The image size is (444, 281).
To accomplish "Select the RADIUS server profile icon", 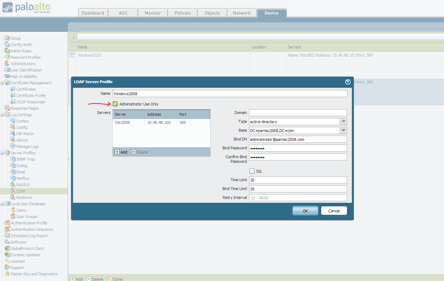I will tap(13, 185).
